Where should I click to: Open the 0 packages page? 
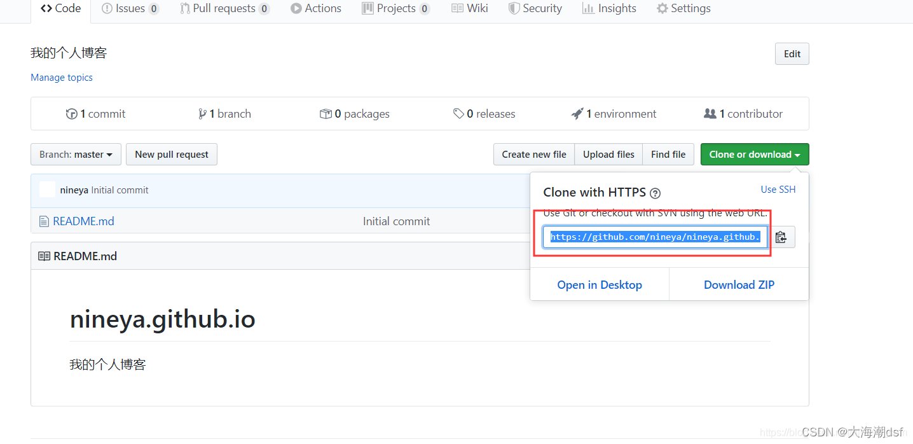[x=355, y=114]
